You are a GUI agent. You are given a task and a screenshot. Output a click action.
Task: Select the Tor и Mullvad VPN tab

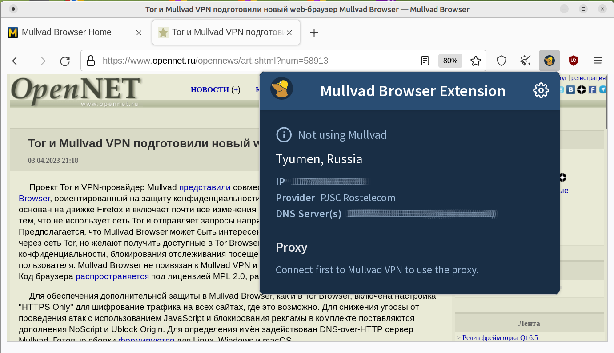(x=226, y=32)
